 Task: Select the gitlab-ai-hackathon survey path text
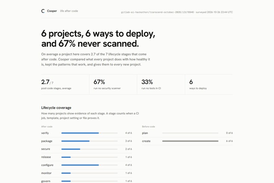[157, 12]
